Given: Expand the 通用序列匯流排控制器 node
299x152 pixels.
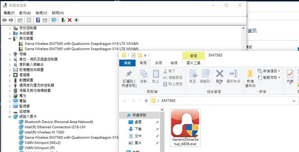Looking at the screenshot, I should pyautogui.click(x=10, y=85).
